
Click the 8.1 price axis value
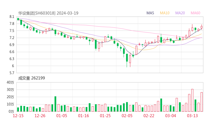pos(12,17)
